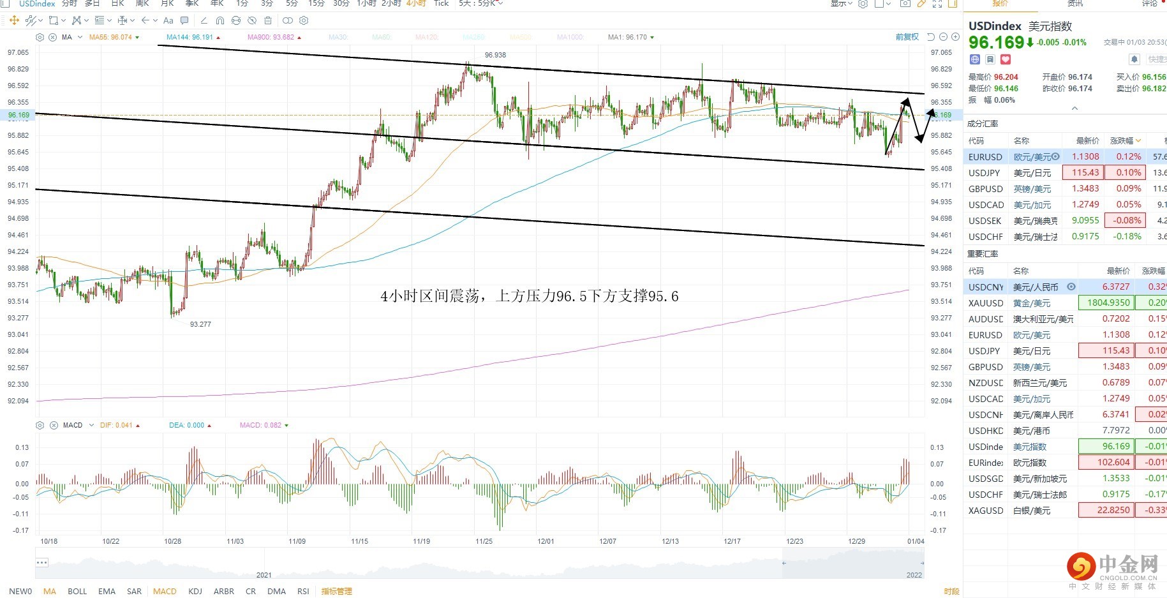Image resolution: width=1167 pixels, height=598 pixels.
Task: Open MA indicator settings gear
Action: pyautogui.click(x=40, y=37)
